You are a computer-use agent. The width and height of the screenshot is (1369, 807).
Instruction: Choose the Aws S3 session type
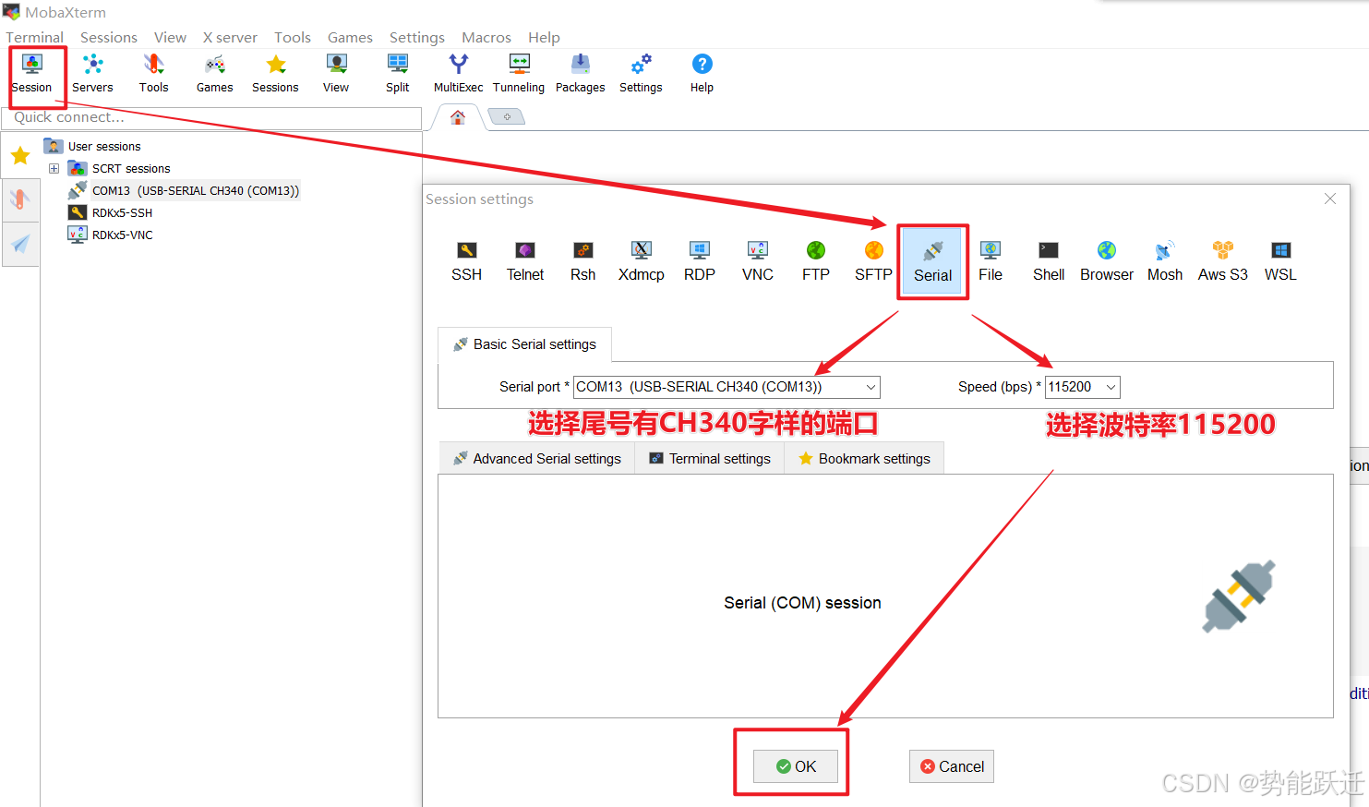(x=1223, y=261)
